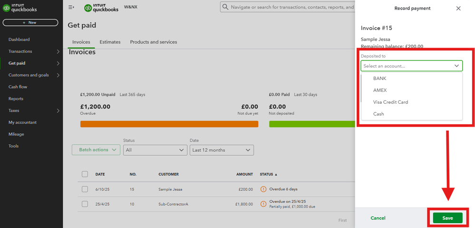Open the Status filter dropdown
Screen dimensions: 475x228
[x=155, y=150]
